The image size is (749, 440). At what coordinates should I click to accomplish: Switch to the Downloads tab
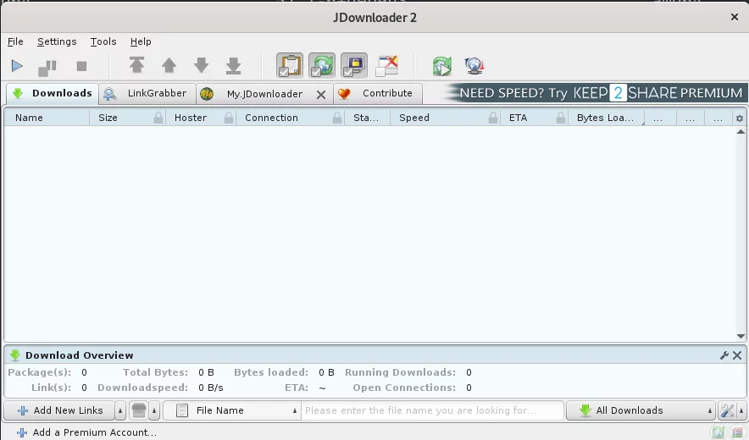click(53, 93)
